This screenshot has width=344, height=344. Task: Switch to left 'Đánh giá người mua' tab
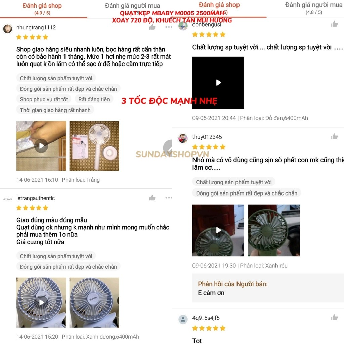pyautogui.click(x=132, y=6)
